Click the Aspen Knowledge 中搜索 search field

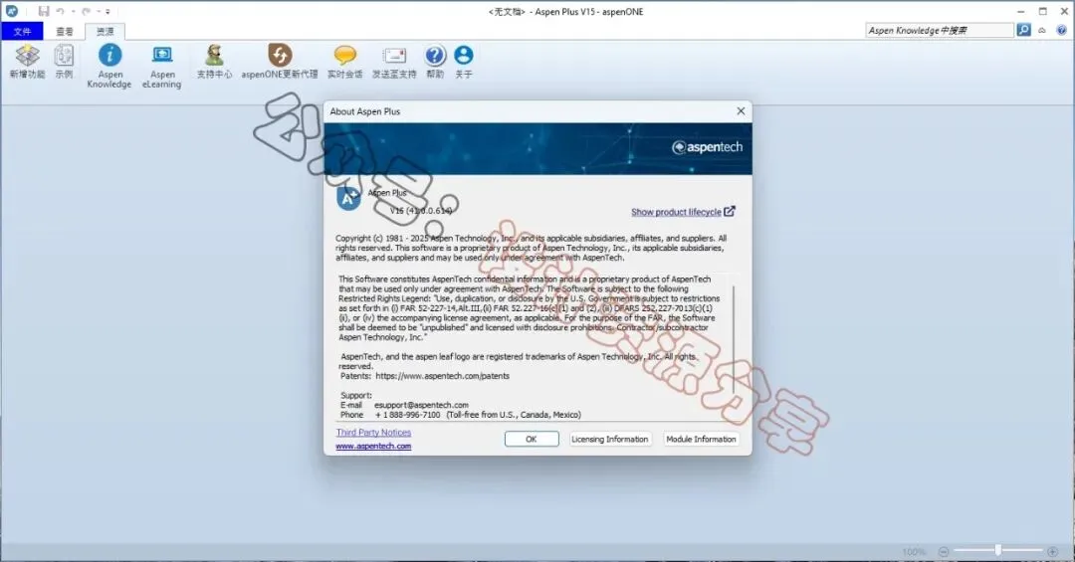(940, 30)
